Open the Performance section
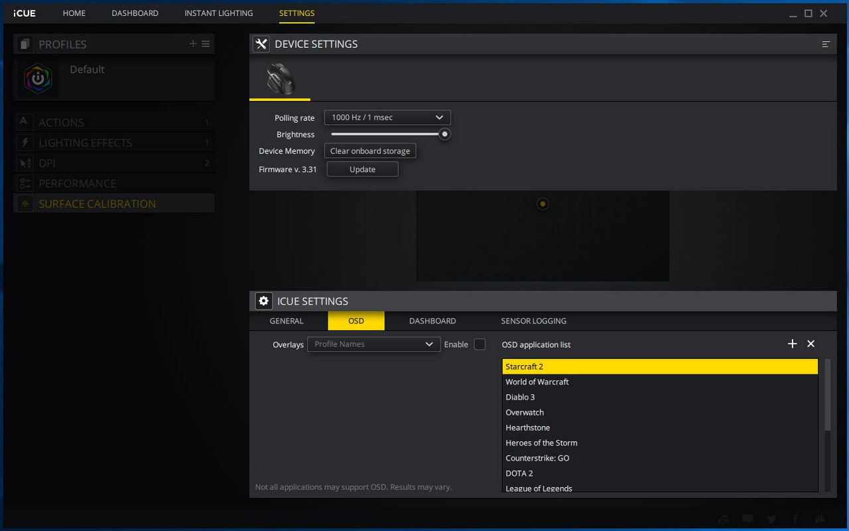849x531 pixels. pyautogui.click(x=113, y=183)
